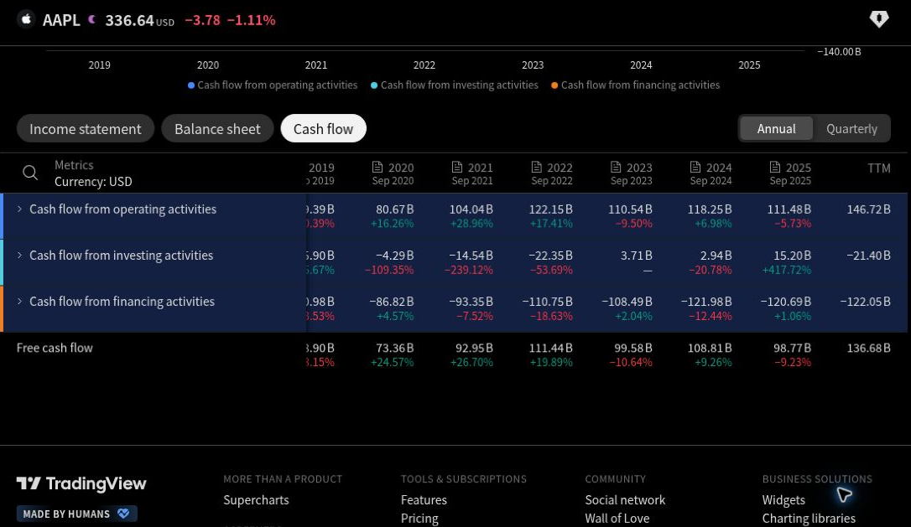The width and height of the screenshot is (911, 527).
Task: Open Pricing footer link
Action: click(x=419, y=519)
